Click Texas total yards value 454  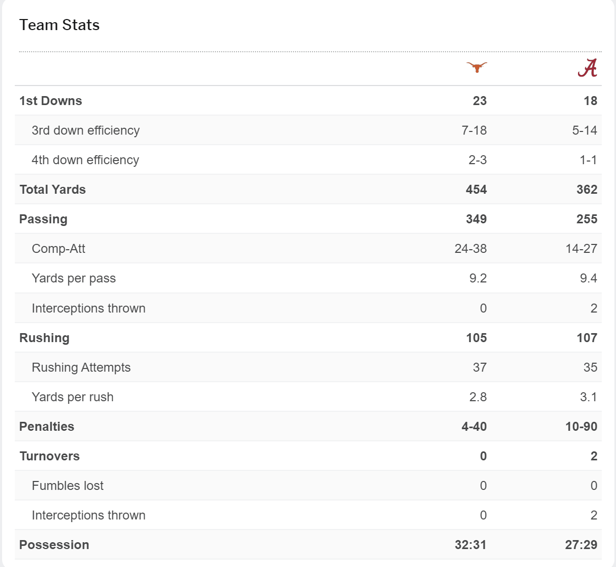(476, 190)
